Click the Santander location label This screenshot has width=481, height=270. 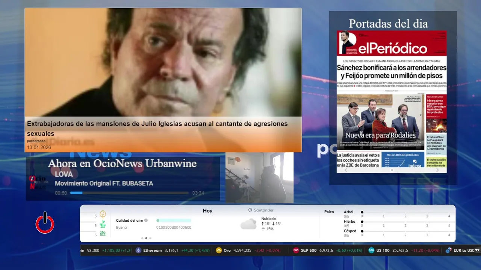click(263, 210)
